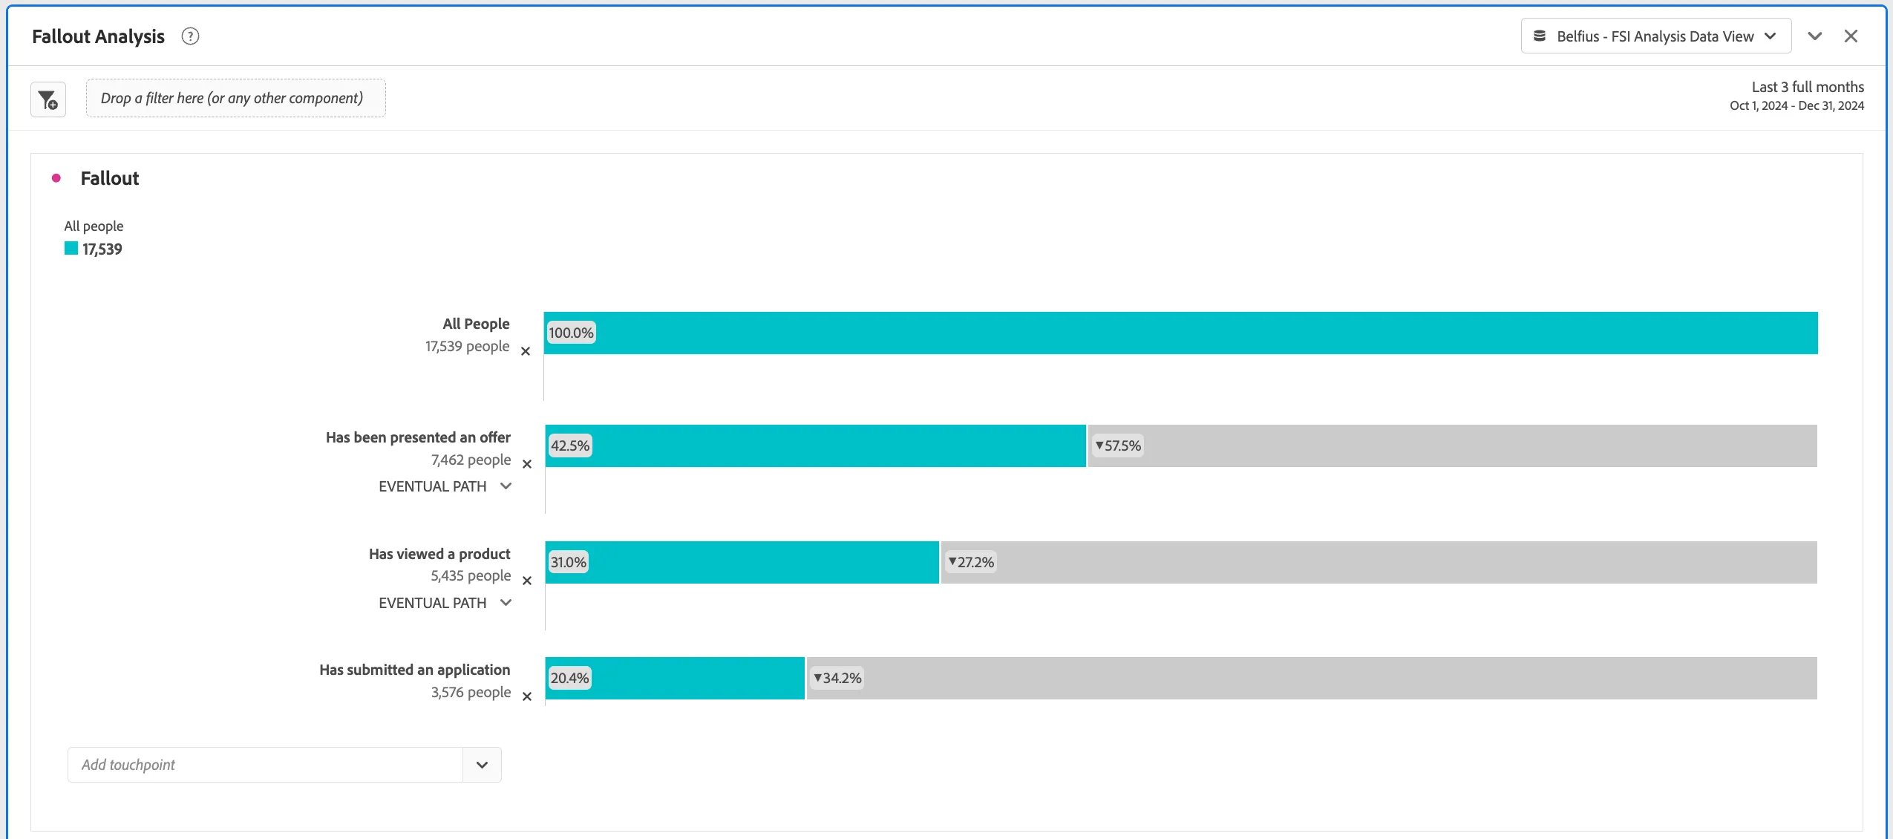The width and height of the screenshot is (1893, 839).
Task: Click the 31.0% teal bar label
Action: pos(569,562)
